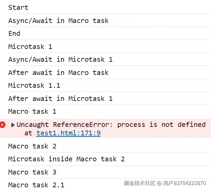
Task: Click the 'at' text in the error stack line
Action: tap(28, 133)
